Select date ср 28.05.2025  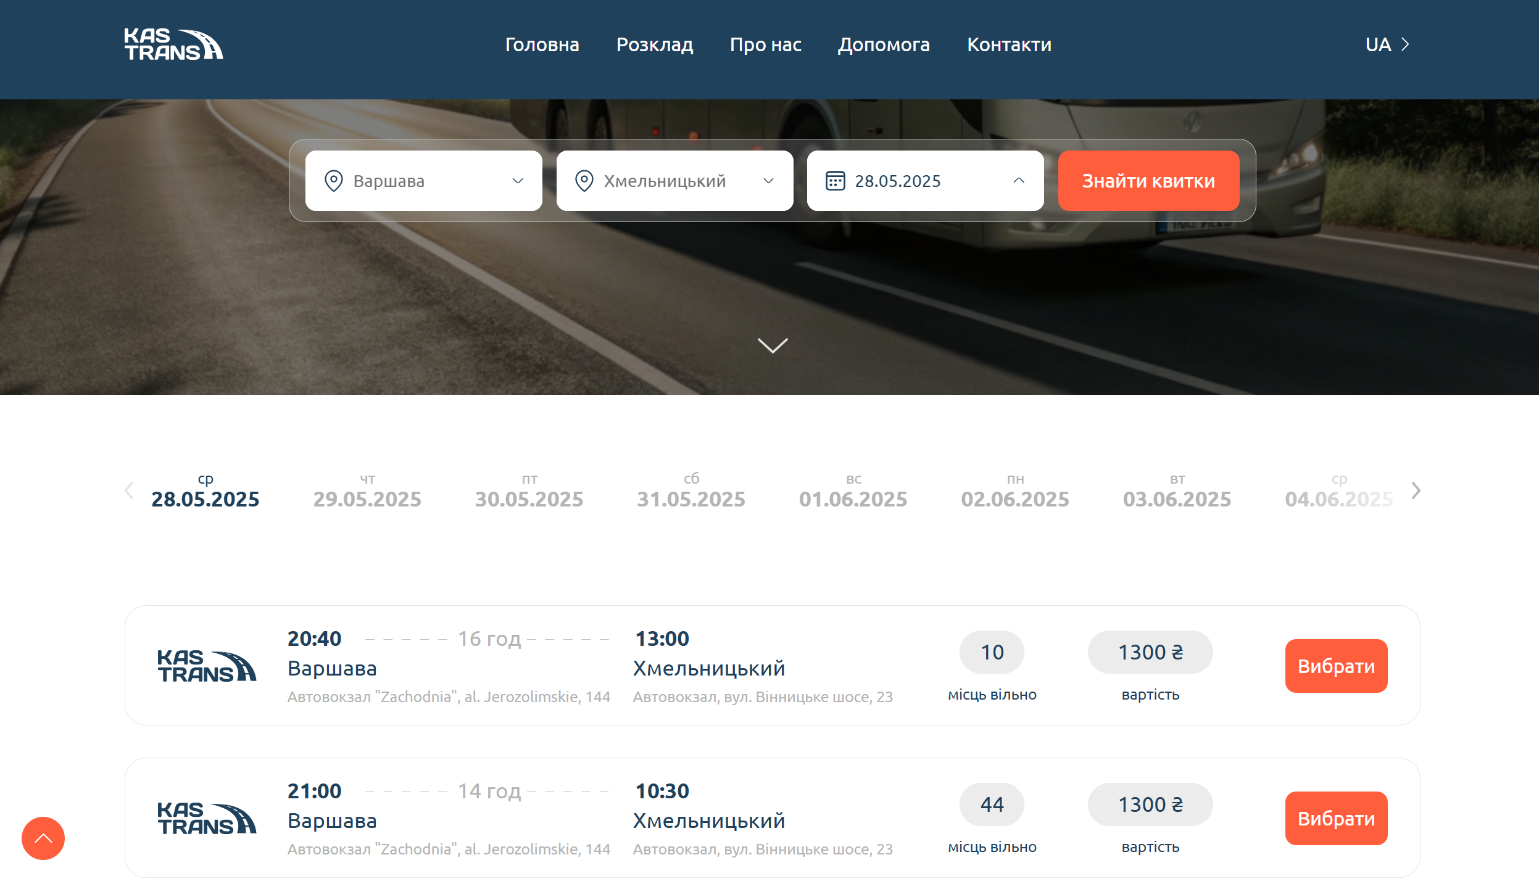pyautogui.click(x=205, y=491)
